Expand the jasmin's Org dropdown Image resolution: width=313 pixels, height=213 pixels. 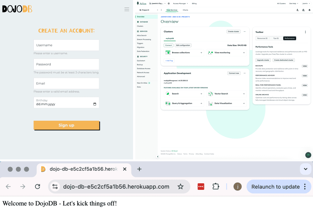[x=157, y=3]
